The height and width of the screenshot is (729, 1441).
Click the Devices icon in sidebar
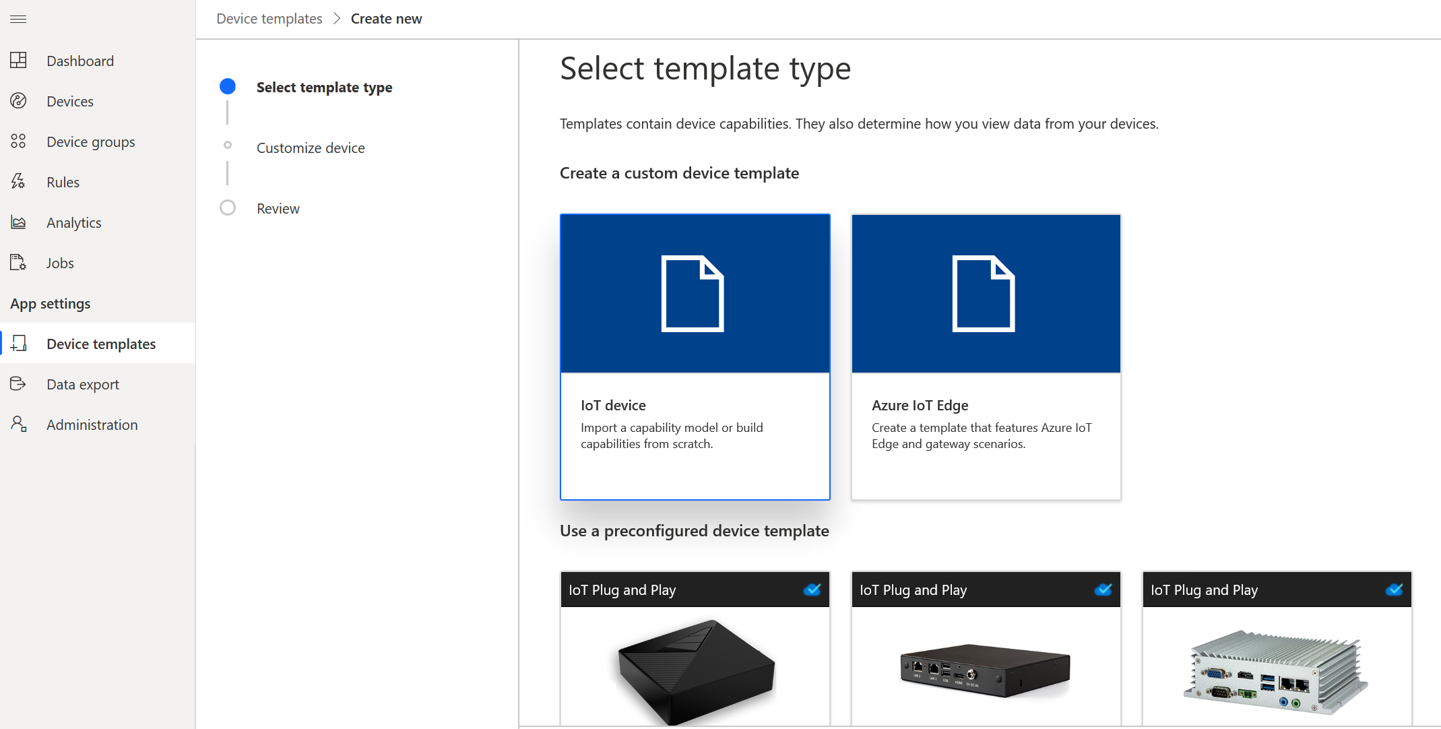pyautogui.click(x=18, y=101)
